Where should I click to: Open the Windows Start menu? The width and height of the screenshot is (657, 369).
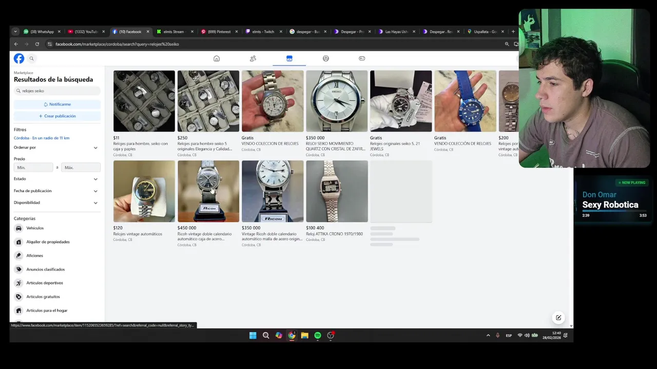253,336
